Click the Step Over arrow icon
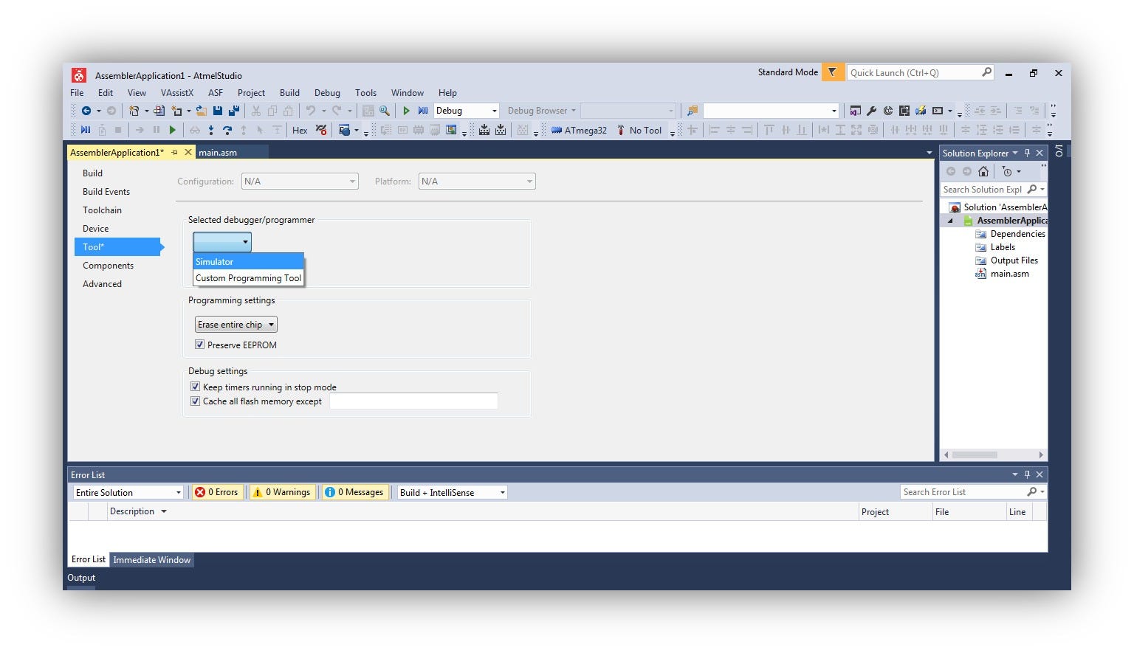The width and height of the screenshot is (1134, 653). 227,131
